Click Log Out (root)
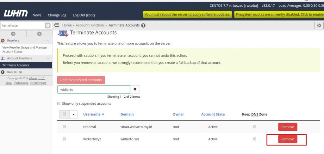324x154 pixels. [x=84, y=15]
